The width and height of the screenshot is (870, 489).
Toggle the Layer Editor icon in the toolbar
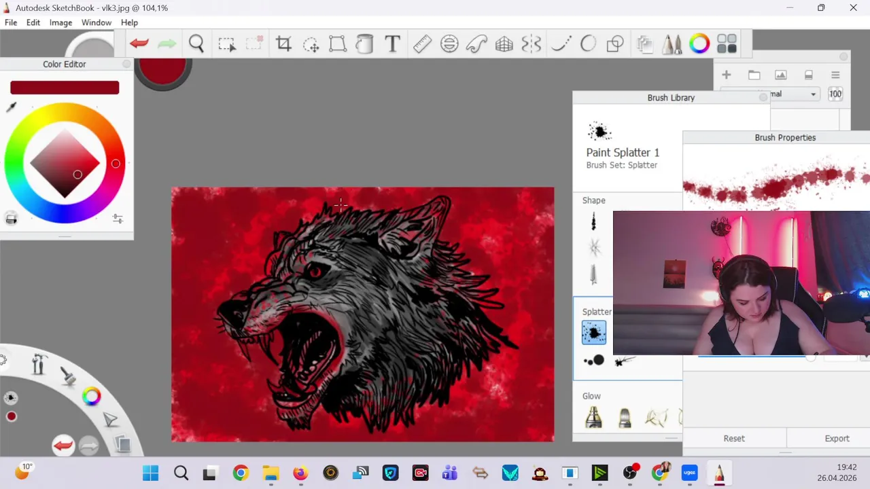pos(644,44)
